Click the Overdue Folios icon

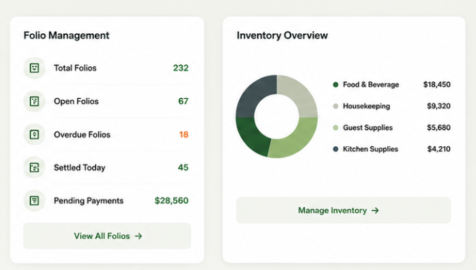click(35, 135)
